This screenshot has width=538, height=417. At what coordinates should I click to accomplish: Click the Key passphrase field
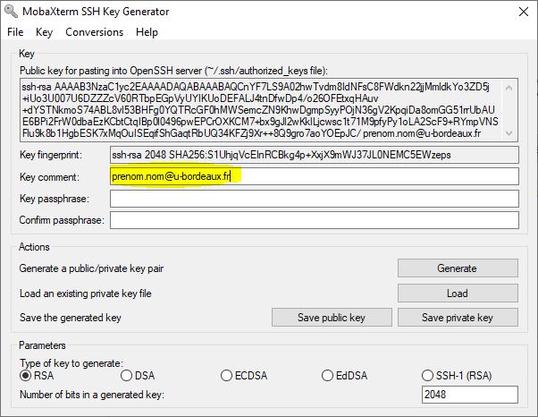pos(315,199)
